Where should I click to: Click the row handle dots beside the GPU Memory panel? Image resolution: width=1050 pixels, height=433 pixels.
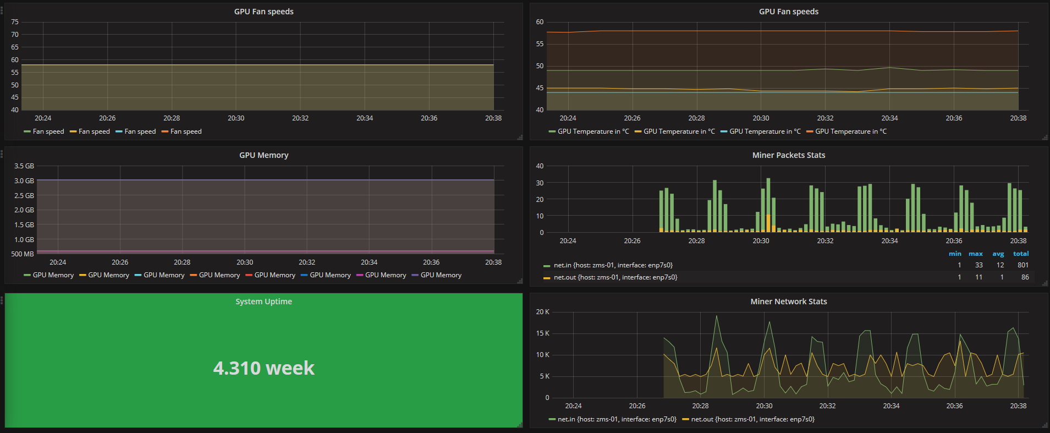pos(2,155)
